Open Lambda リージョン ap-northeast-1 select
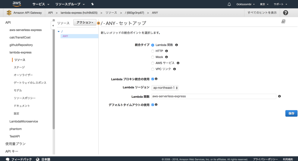Image resolution: width=298 pixels, height=161 pixels. click(x=165, y=88)
